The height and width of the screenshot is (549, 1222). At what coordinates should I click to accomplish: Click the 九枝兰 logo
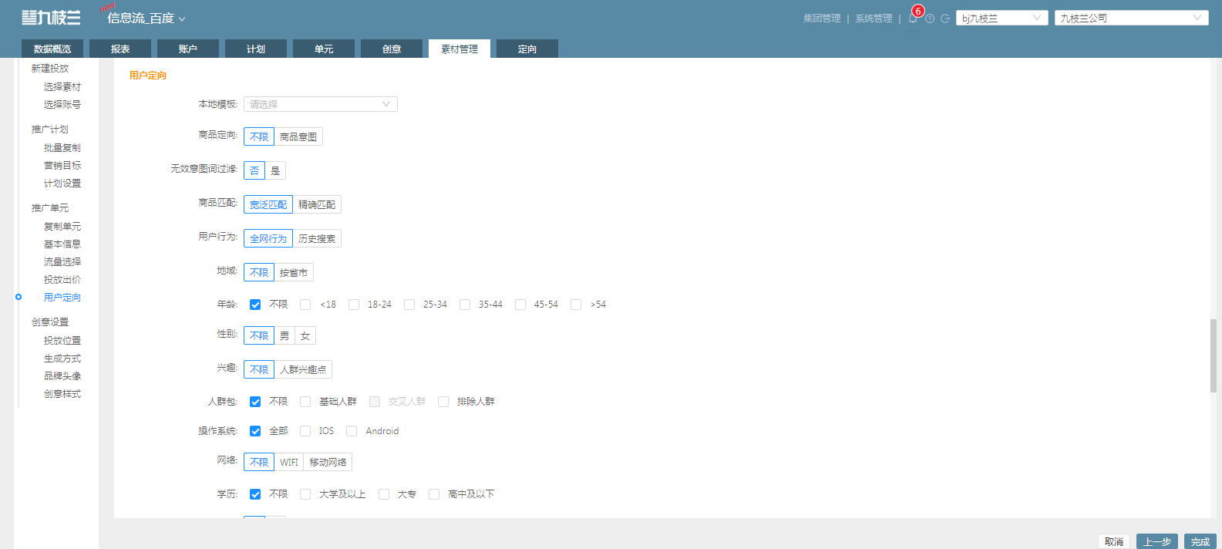[51, 17]
